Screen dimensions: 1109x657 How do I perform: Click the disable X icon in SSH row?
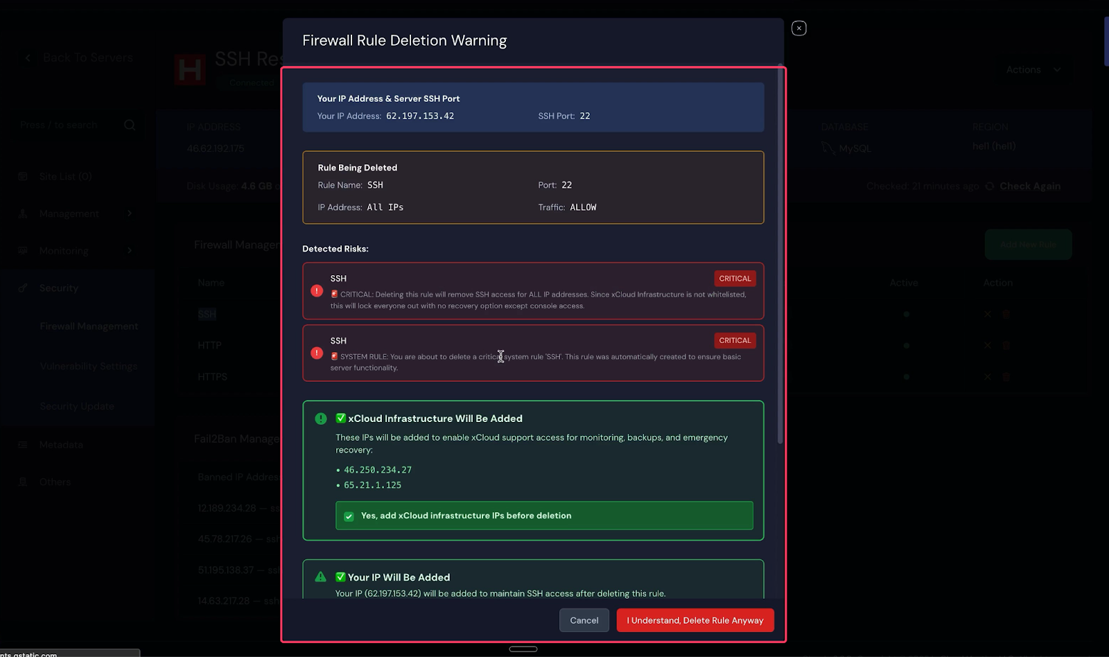[x=988, y=314]
